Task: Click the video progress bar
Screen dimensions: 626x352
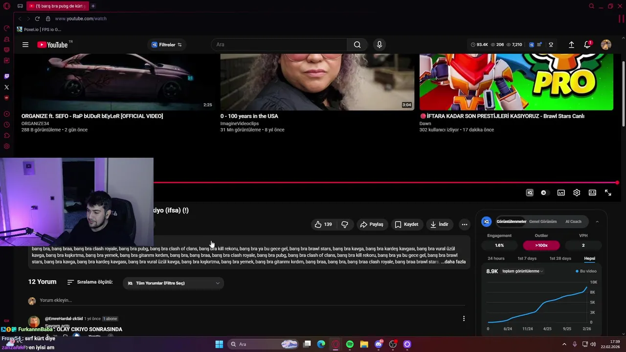Action: pyautogui.click(x=385, y=183)
